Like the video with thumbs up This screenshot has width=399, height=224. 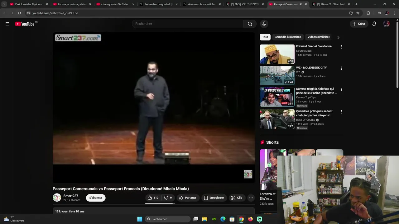click(x=153, y=198)
